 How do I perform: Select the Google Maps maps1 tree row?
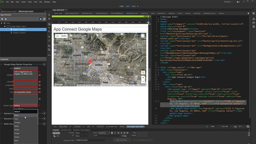pos(23,26)
